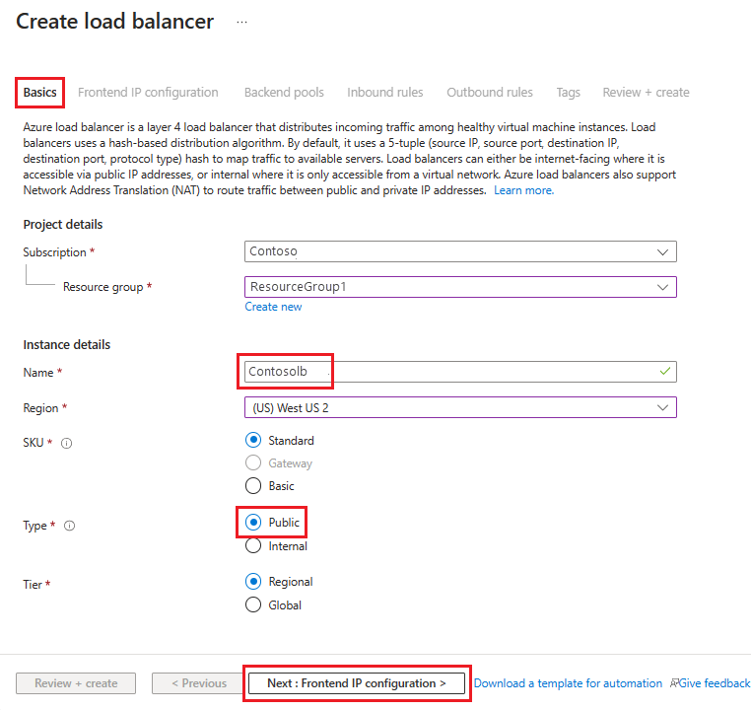Viewport: 751px width, 710px height.
Task: Click the Region field label
Action: [40, 408]
